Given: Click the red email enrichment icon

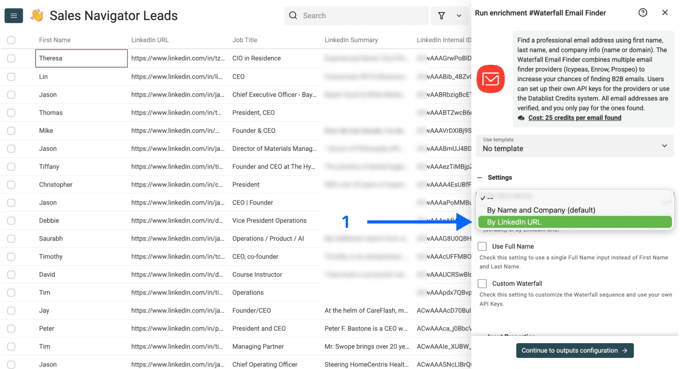Looking at the screenshot, I should pyautogui.click(x=491, y=79).
